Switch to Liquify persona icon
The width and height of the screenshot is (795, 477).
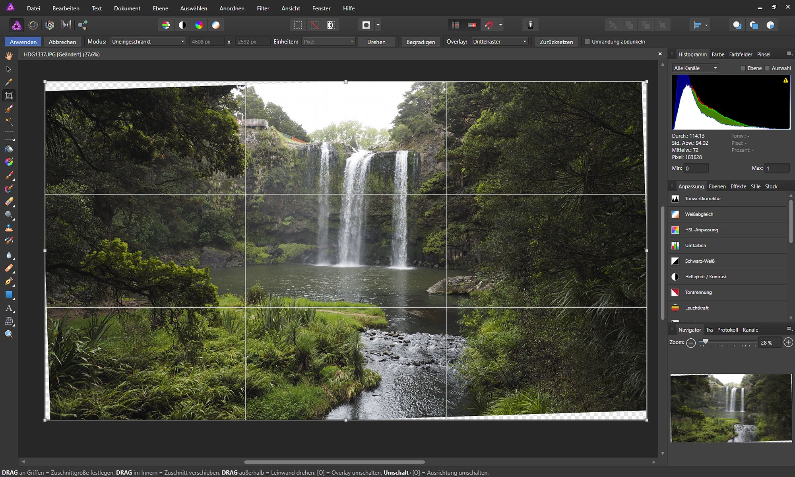pyautogui.click(x=33, y=25)
